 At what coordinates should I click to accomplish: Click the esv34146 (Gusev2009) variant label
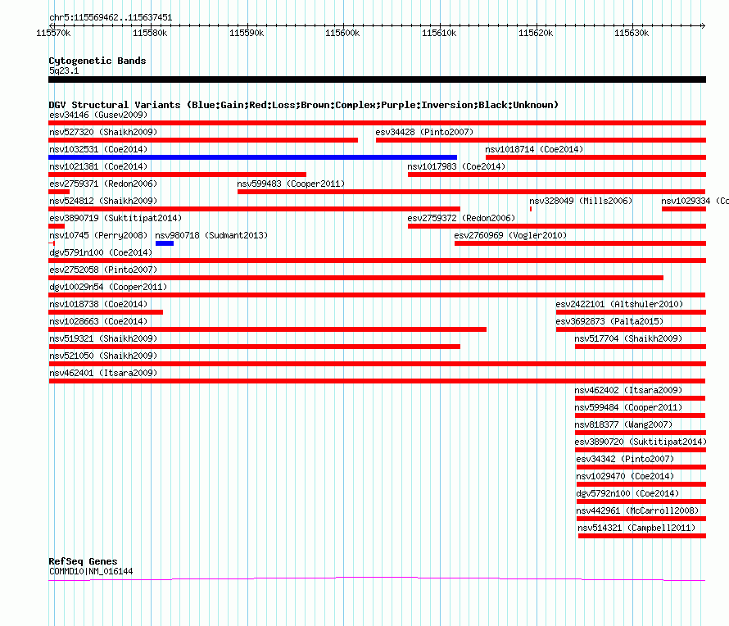click(x=98, y=115)
